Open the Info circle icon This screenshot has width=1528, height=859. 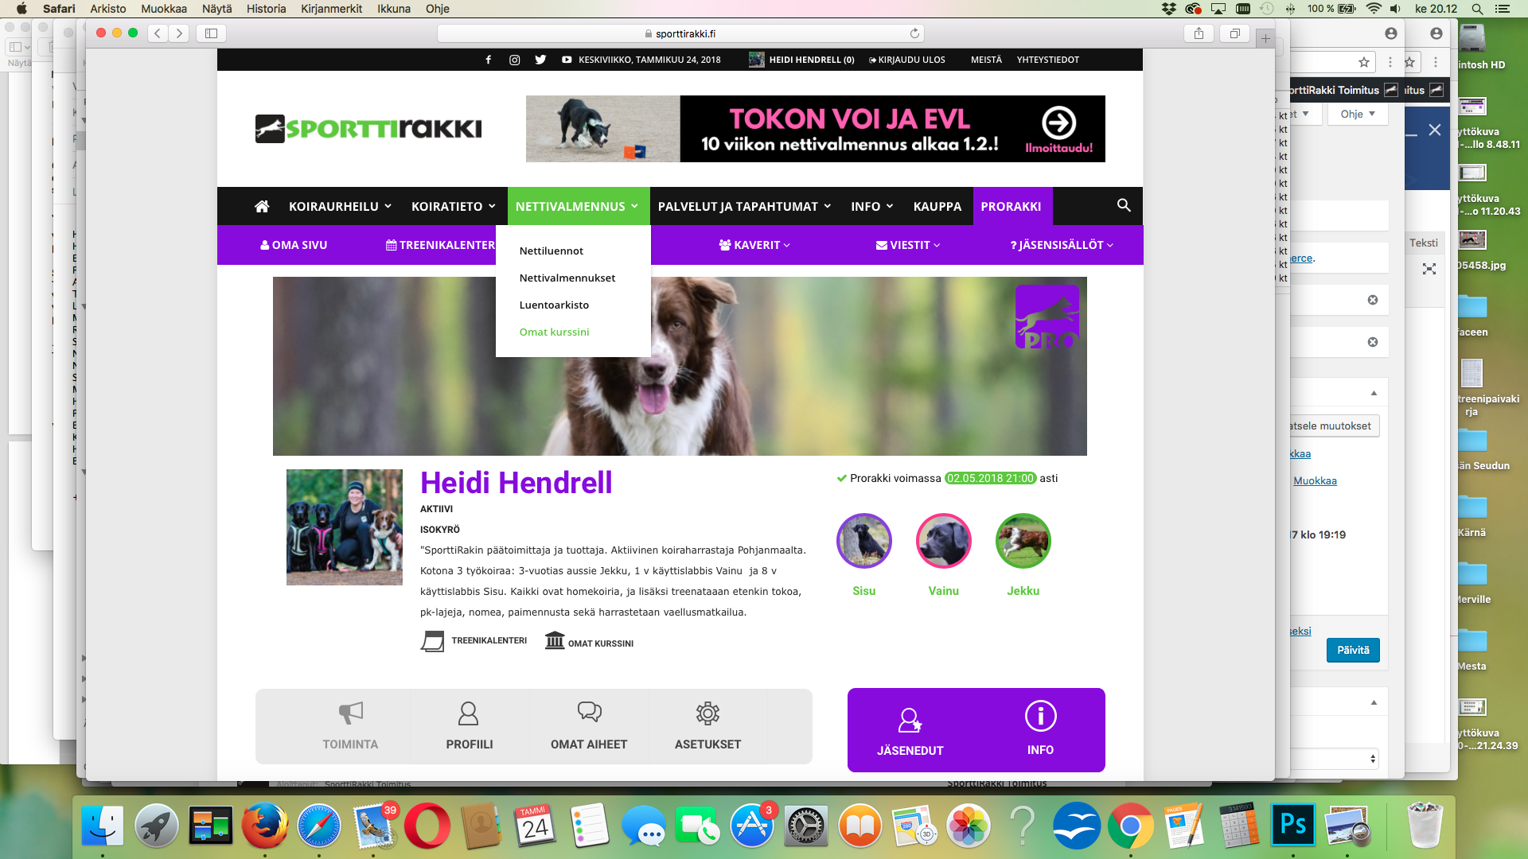(1040, 716)
